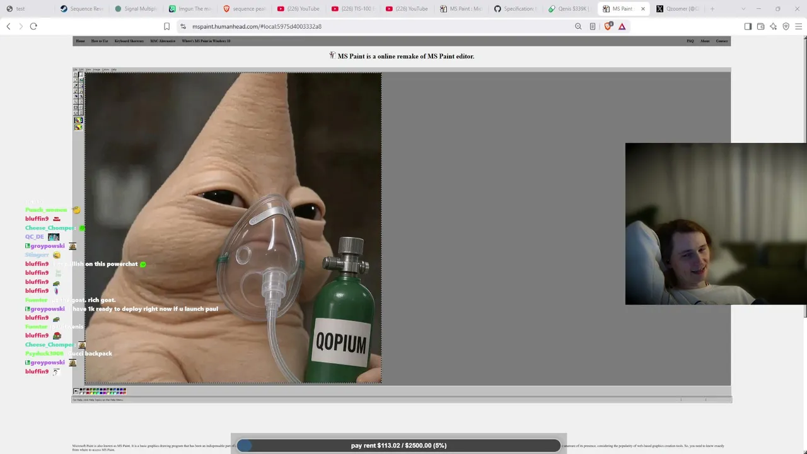This screenshot has width=807, height=454.
Task: Click the 'MS Paint is a online remake' heading
Action: tap(406, 56)
